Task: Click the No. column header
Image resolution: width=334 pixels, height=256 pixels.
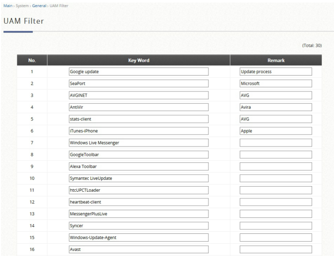Action: coord(32,60)
